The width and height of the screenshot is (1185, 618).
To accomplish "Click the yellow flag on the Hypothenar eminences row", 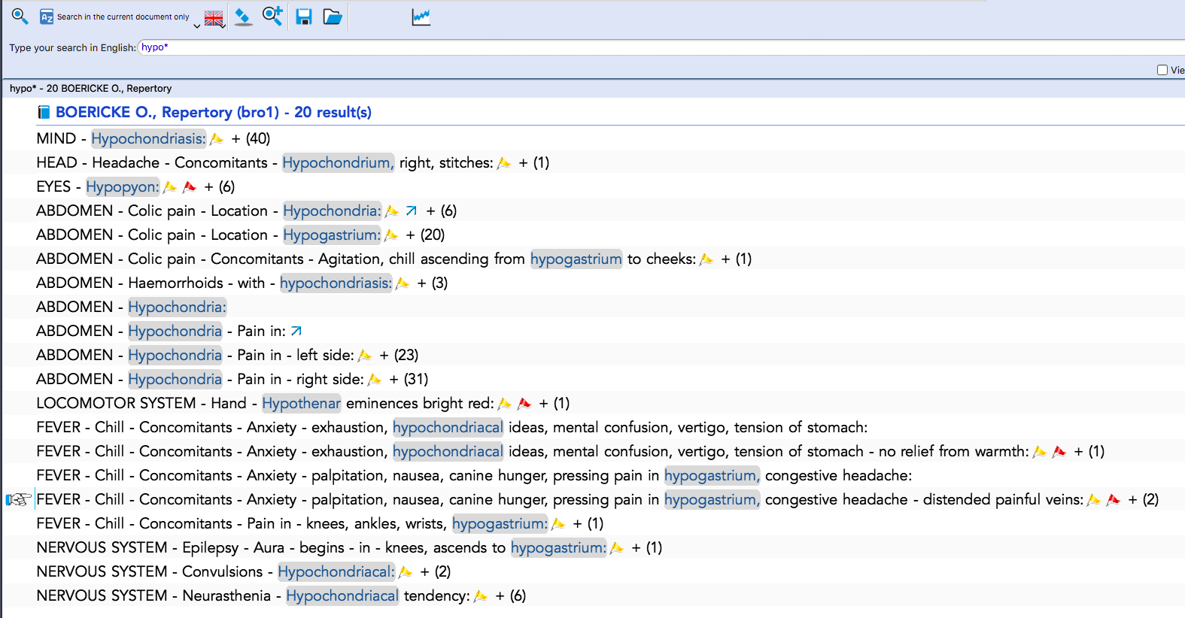I will (x=505, y=404).
